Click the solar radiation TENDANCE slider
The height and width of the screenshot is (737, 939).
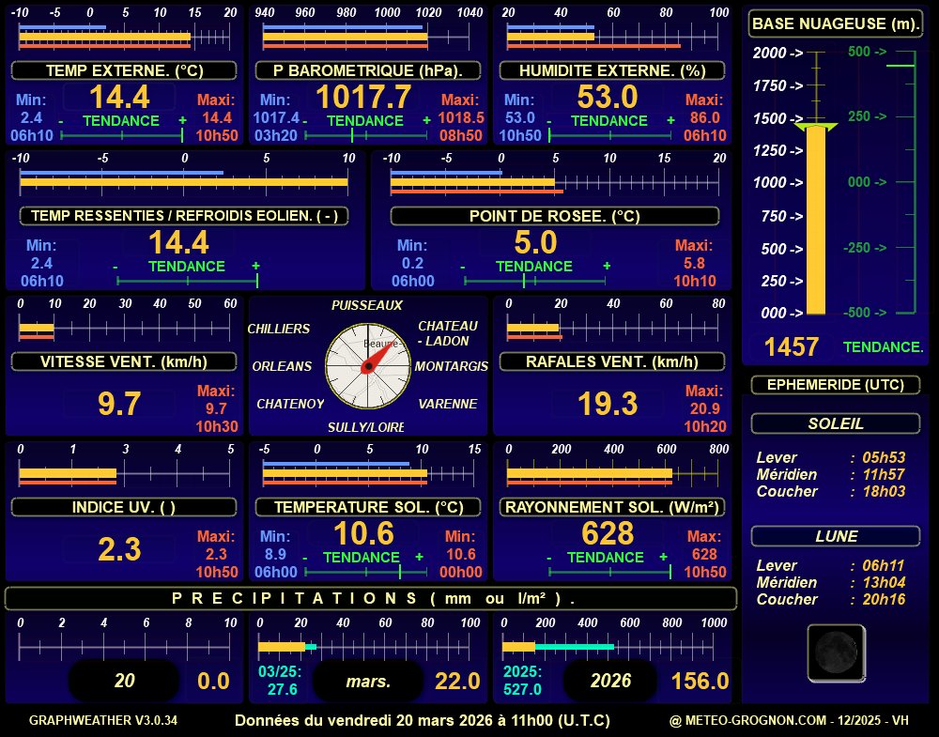pos(607,572)
